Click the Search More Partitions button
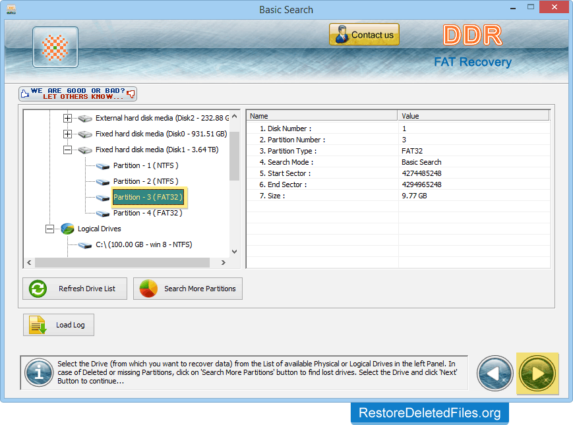The width and height of the screenshot is (573, 425). coord(188,289)
